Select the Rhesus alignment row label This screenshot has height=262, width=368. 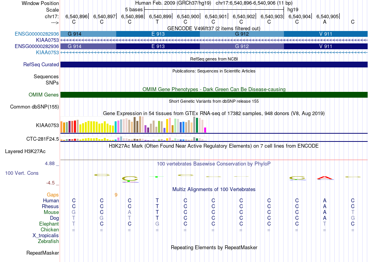[x=50, y=206]
